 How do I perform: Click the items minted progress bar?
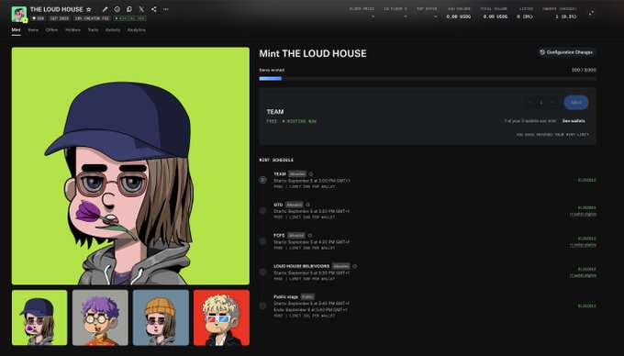428,78
